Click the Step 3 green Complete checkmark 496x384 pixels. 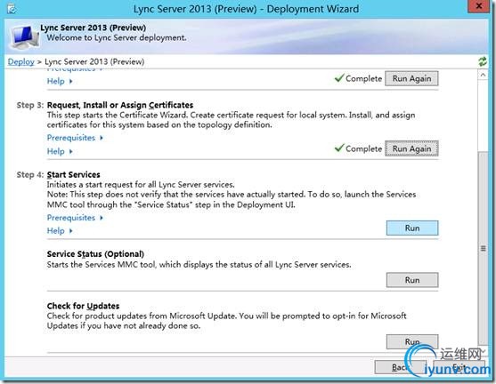[x=339, y=148]
